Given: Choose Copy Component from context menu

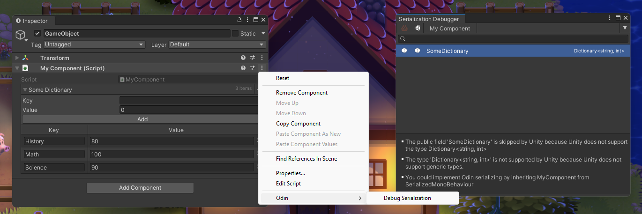Looking at the screenshot, I should click(298, 124).
